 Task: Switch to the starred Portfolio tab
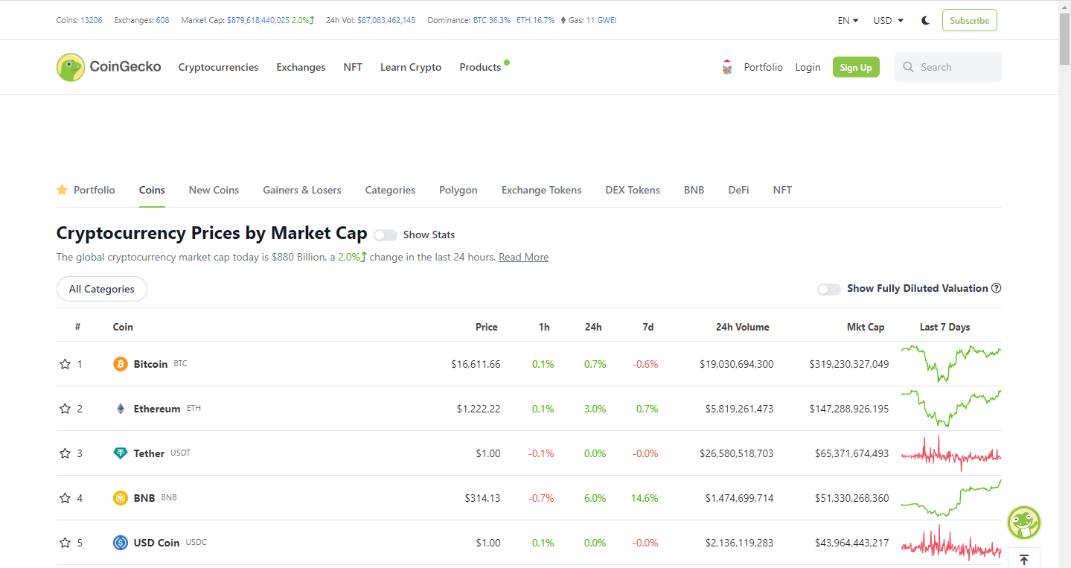click(x=86, y=190)
